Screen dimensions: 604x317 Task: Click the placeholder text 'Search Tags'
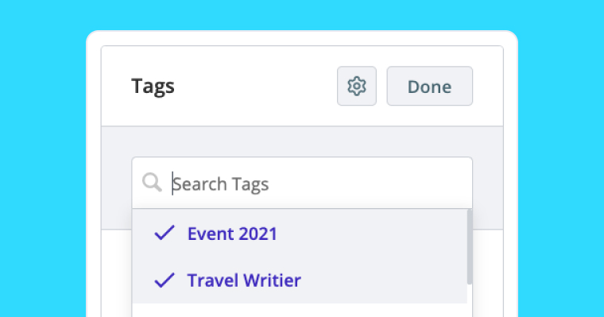click(221, 184)
